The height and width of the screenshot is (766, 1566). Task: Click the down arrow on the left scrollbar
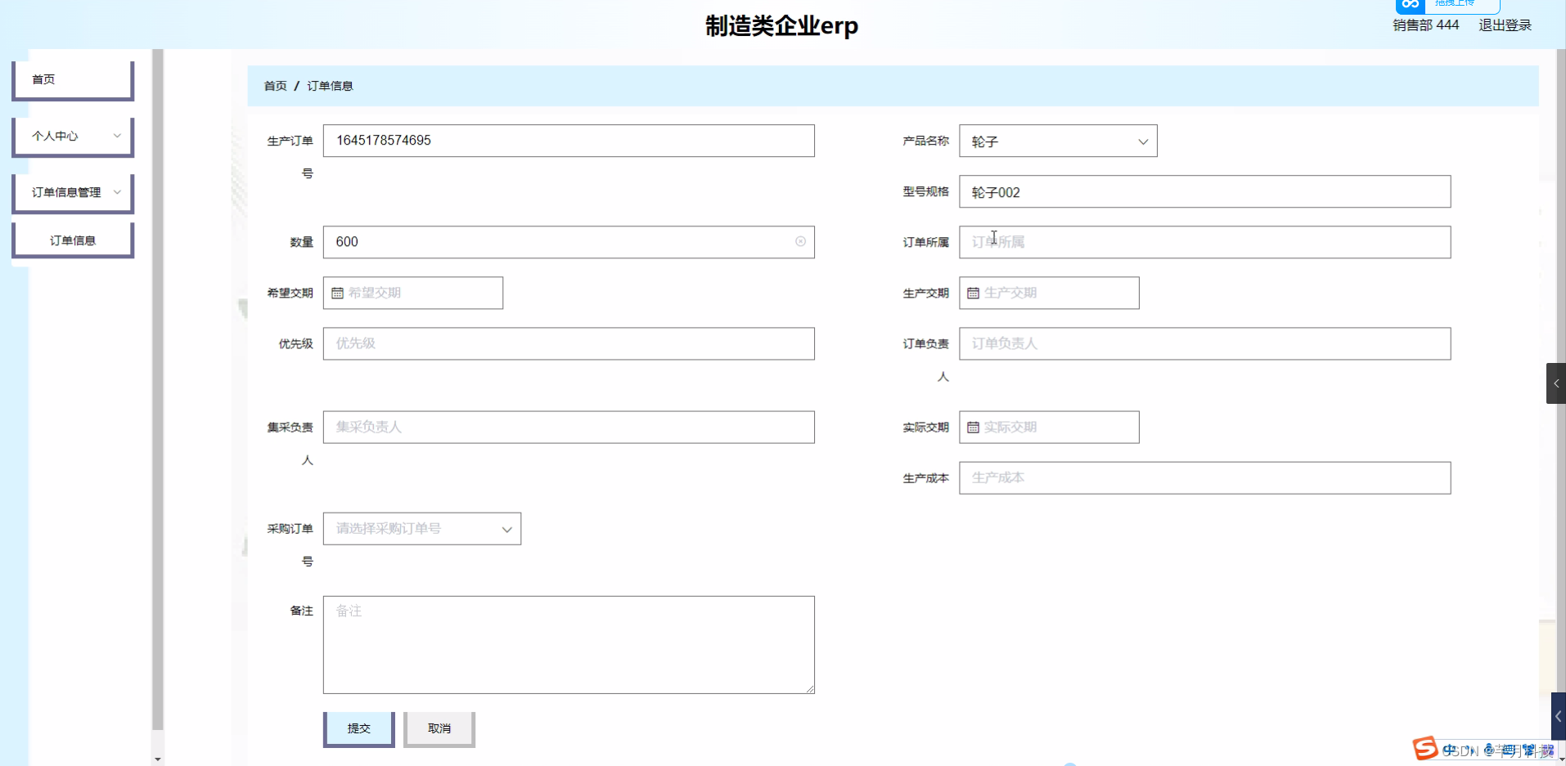(158, 758)
